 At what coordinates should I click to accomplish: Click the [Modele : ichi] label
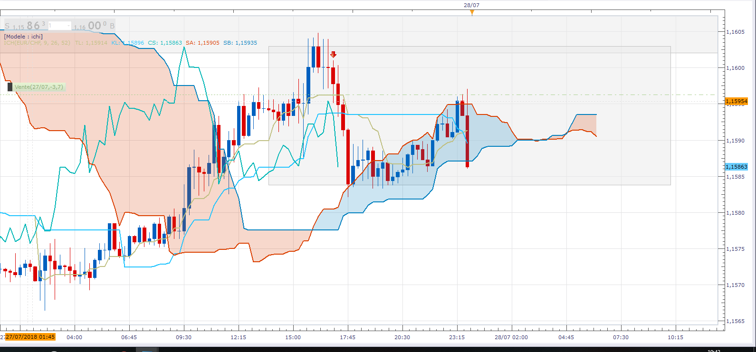tap(23, 36)
